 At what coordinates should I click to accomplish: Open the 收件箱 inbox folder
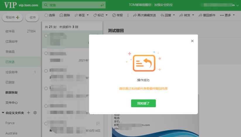click(10, 31)
